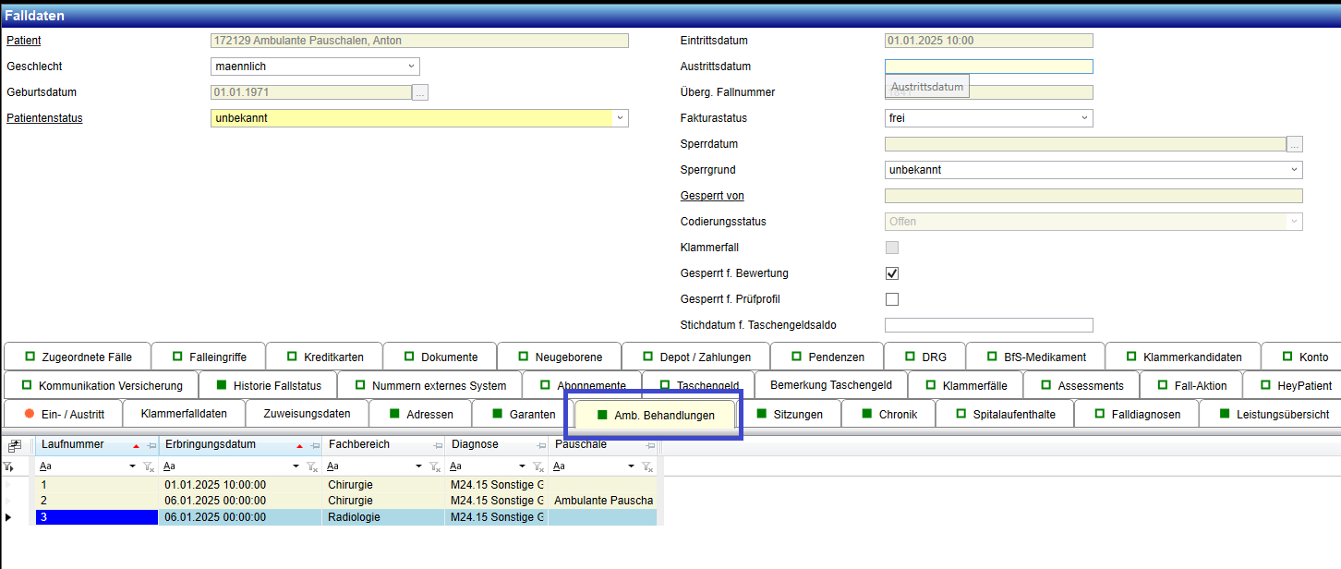
Task: Click the Gesperrt von link label
Action: 711,196
